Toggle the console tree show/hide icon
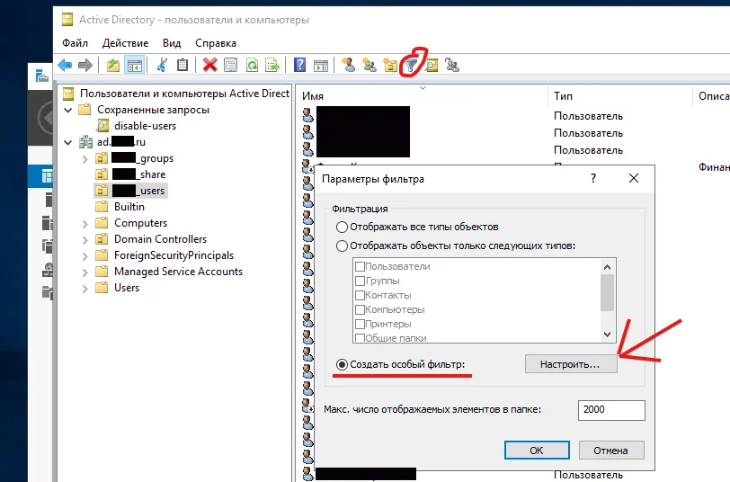 tap(135, 66)
